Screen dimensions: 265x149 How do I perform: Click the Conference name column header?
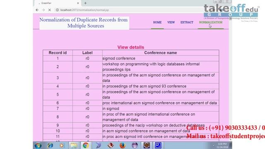coord(161,53)
